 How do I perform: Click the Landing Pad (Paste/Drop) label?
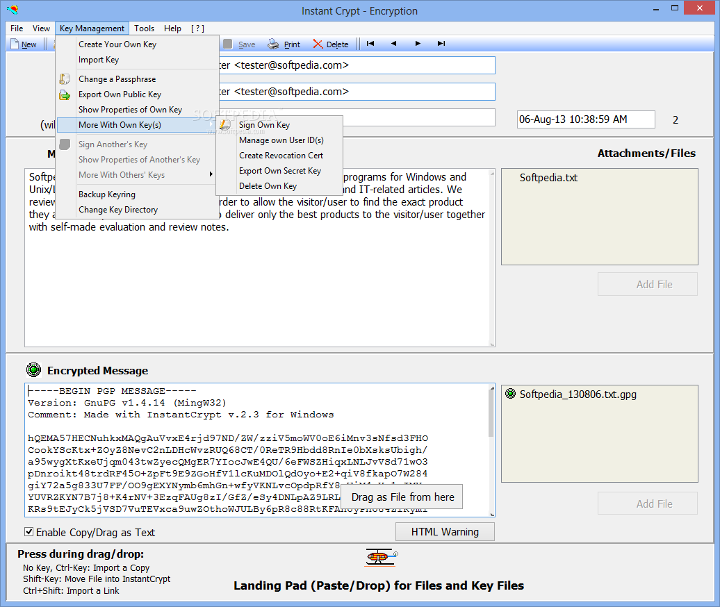[x=378, y=586]
